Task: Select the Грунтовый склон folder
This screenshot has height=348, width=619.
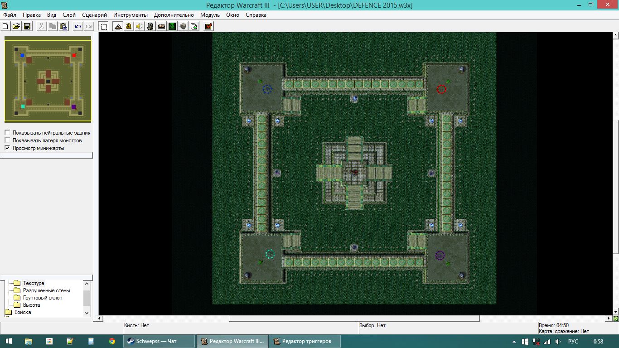Action: point(43,298)
